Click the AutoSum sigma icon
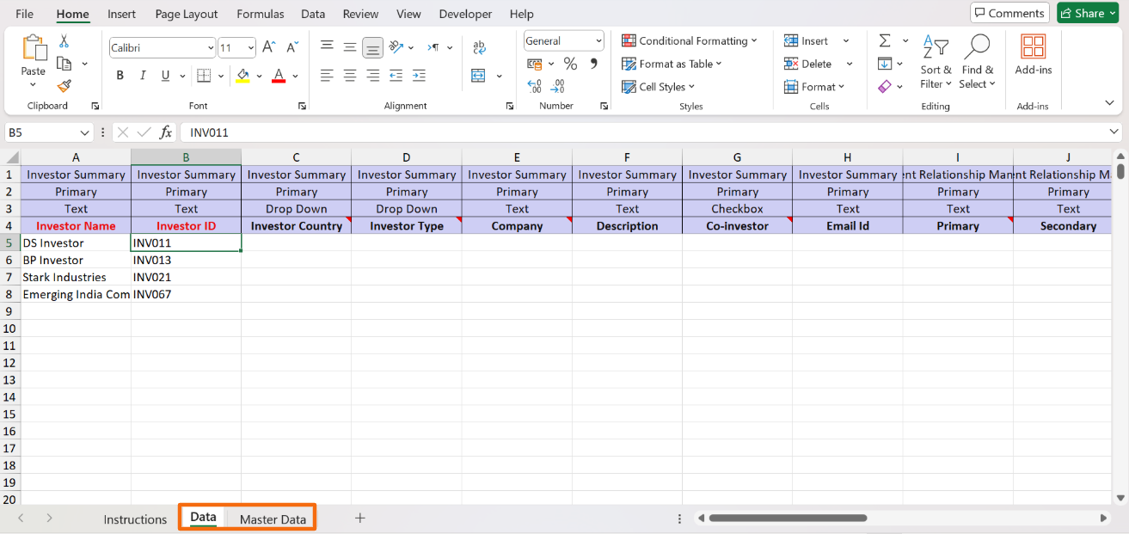The width and height of the screenshot is (1129, 534). pyautogui.click(x=884, y=41)
